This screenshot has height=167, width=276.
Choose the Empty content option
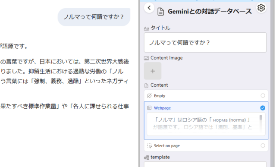tap(206, 96)
